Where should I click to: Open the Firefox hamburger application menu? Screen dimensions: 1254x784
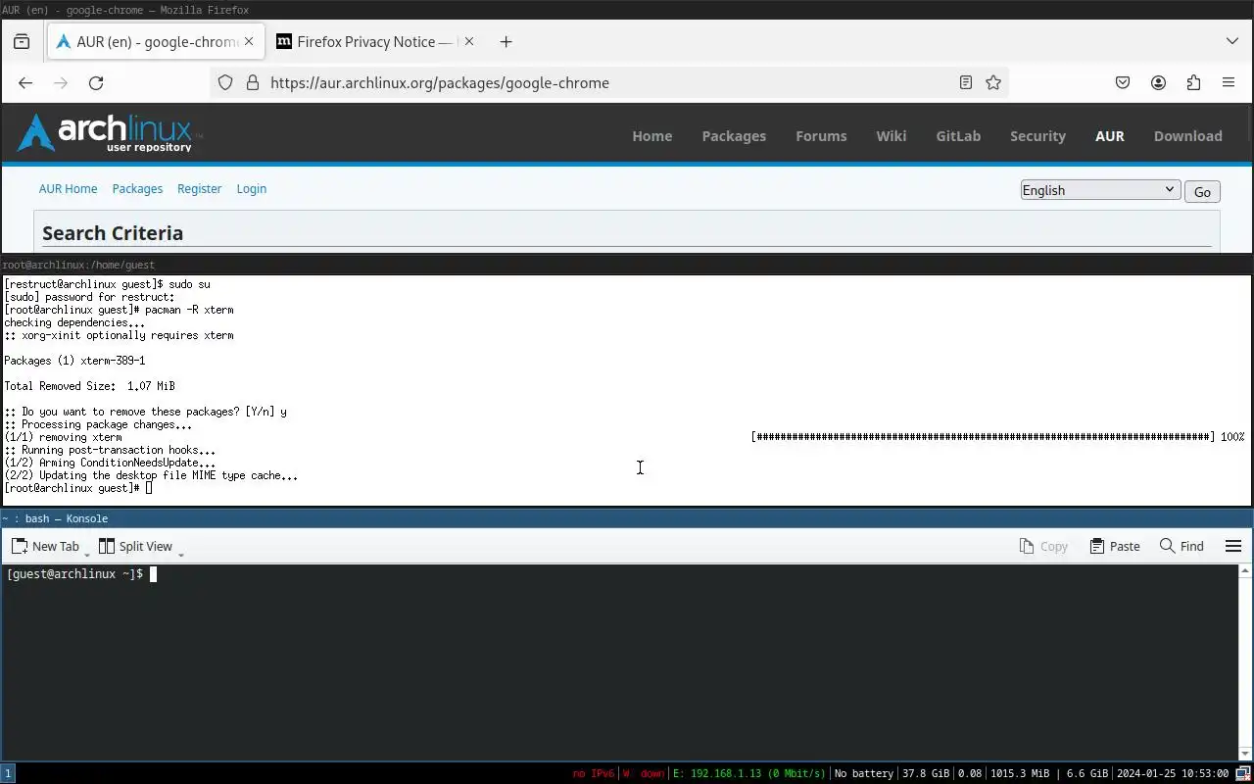coord(1229,82)
